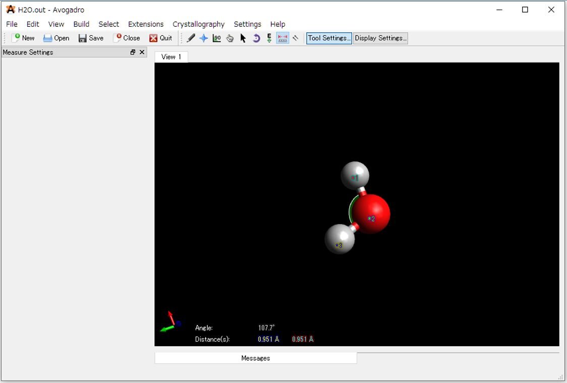Open the Display Settings panel
Viewport: 567px width, 383px height.
pos(380,38)
